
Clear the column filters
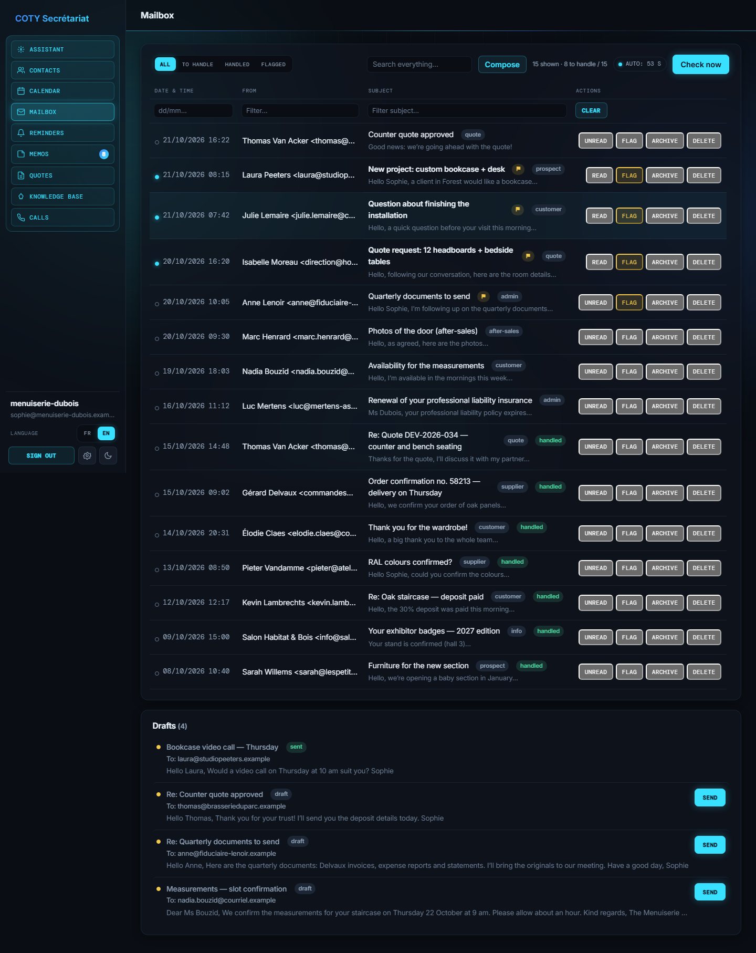(x=591, y=111)
